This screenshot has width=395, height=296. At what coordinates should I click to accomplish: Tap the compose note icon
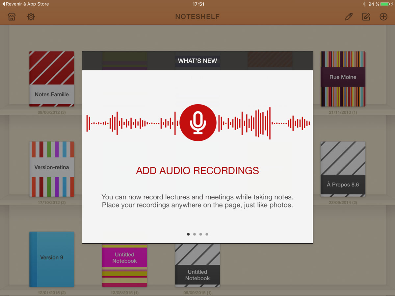tap(366, 17)
